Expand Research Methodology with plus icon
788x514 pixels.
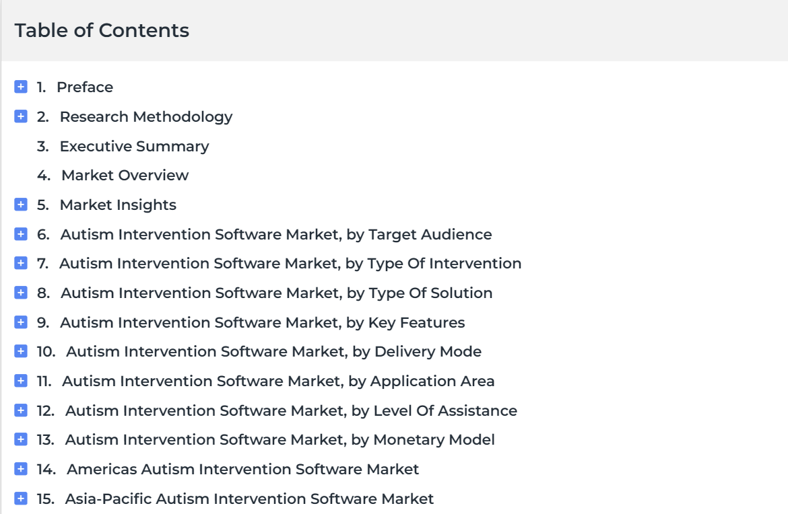pos(21,116)
